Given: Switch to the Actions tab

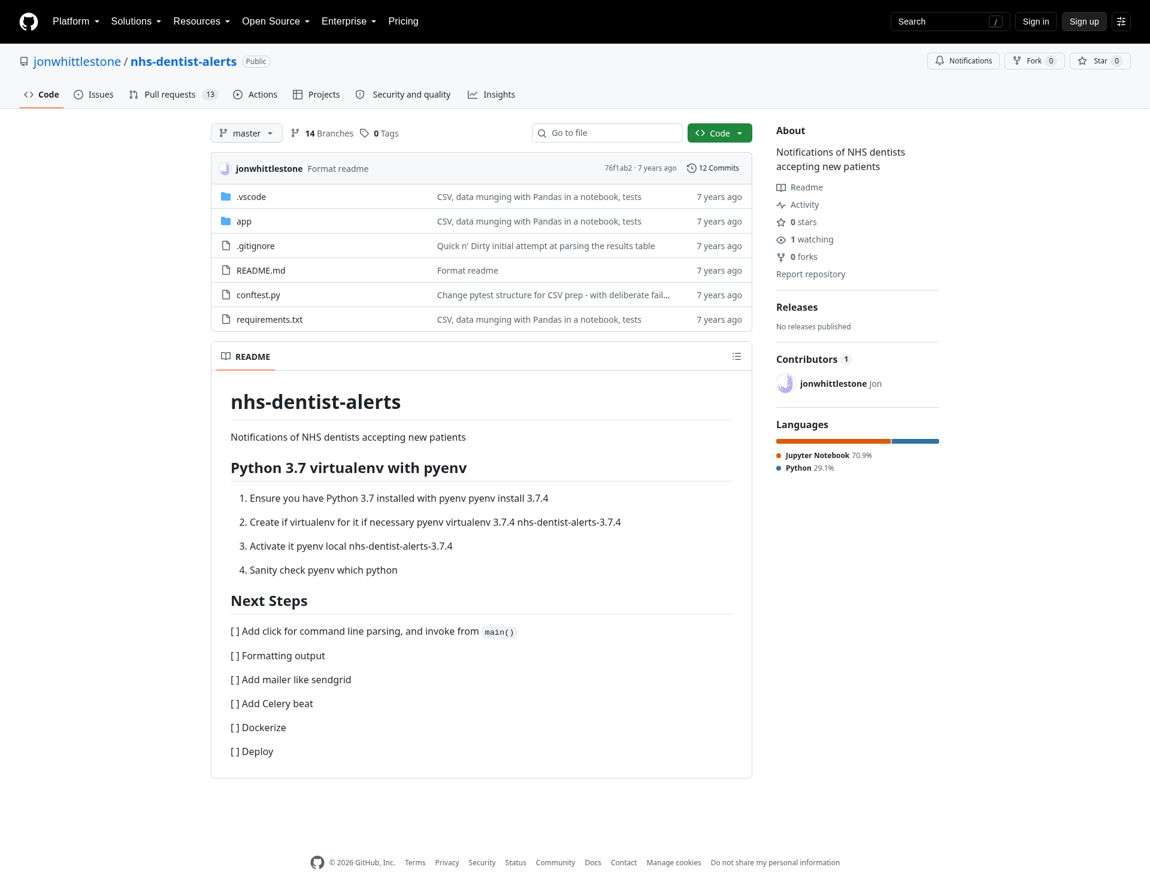Looking at the screenshot, I should 255,95.
